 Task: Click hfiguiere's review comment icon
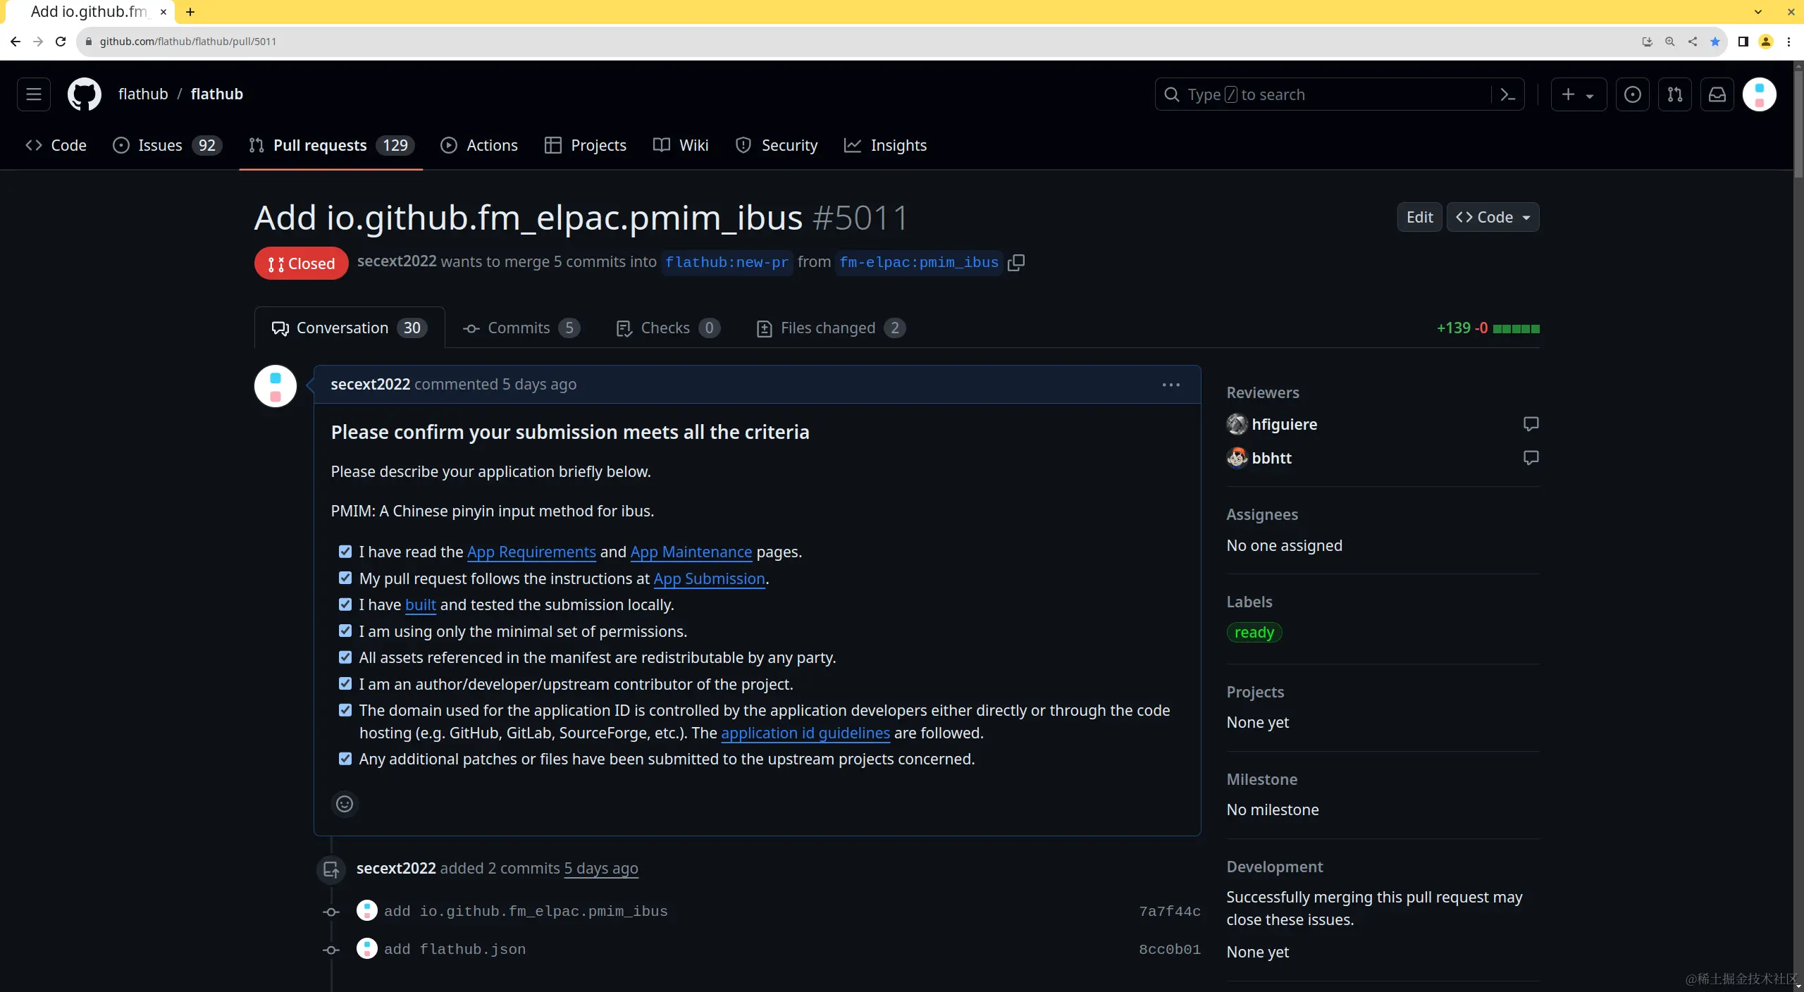[1531, 424]
